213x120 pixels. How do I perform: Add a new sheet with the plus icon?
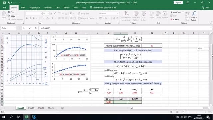[63, 108]
